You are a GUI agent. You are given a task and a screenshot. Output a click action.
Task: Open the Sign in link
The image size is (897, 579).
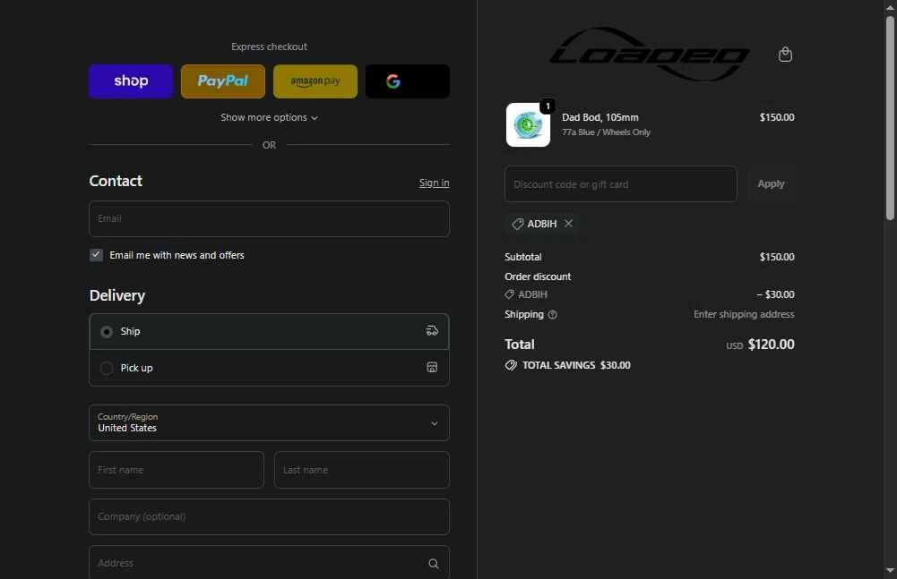pyautogui.click(x=435, y=183)
